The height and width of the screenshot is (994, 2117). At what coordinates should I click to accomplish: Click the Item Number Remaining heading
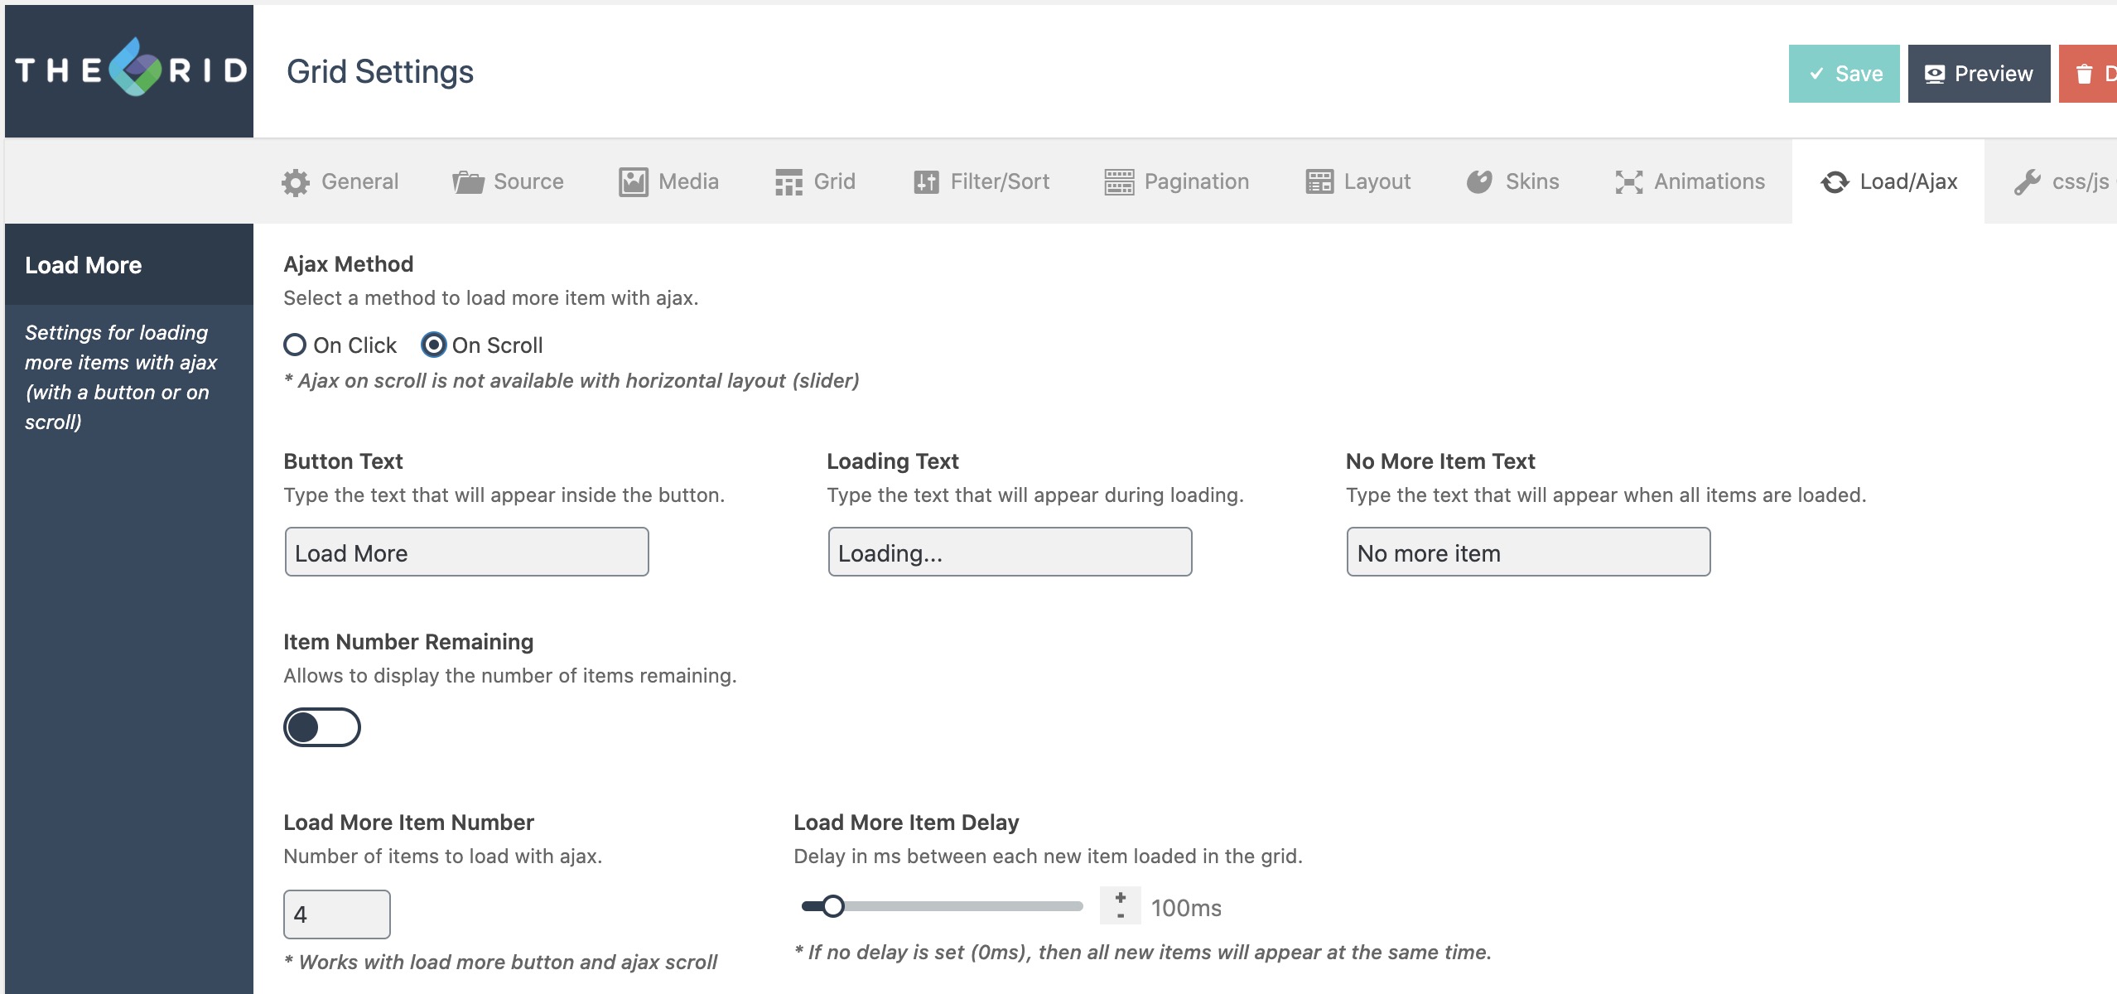(408, 642)
